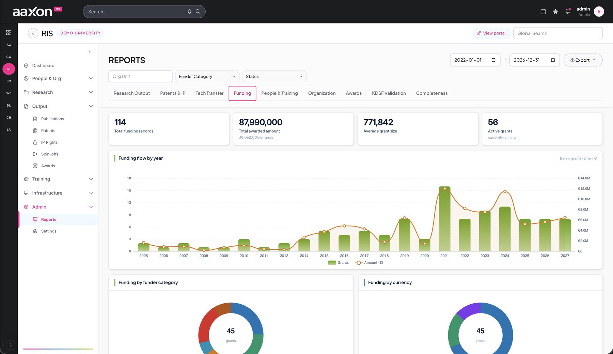Screen dimensions: 613x354
Task: Open the Funder Category dropdown
Action: tap(207, 76)
